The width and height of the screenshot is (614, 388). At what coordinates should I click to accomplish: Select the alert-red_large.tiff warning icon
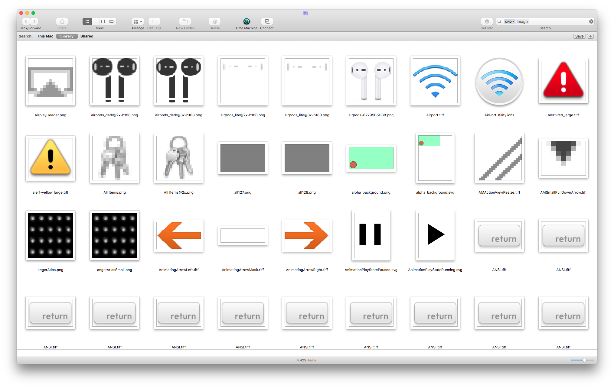563,81
